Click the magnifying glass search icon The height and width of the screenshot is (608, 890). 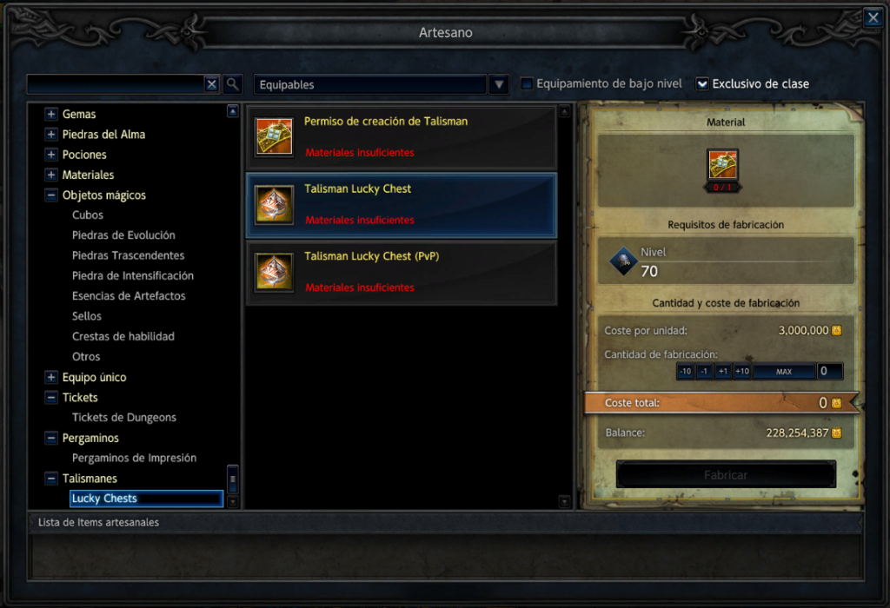233,84
